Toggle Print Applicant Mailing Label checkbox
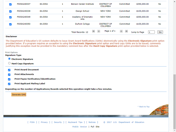 tap(9, 84)
